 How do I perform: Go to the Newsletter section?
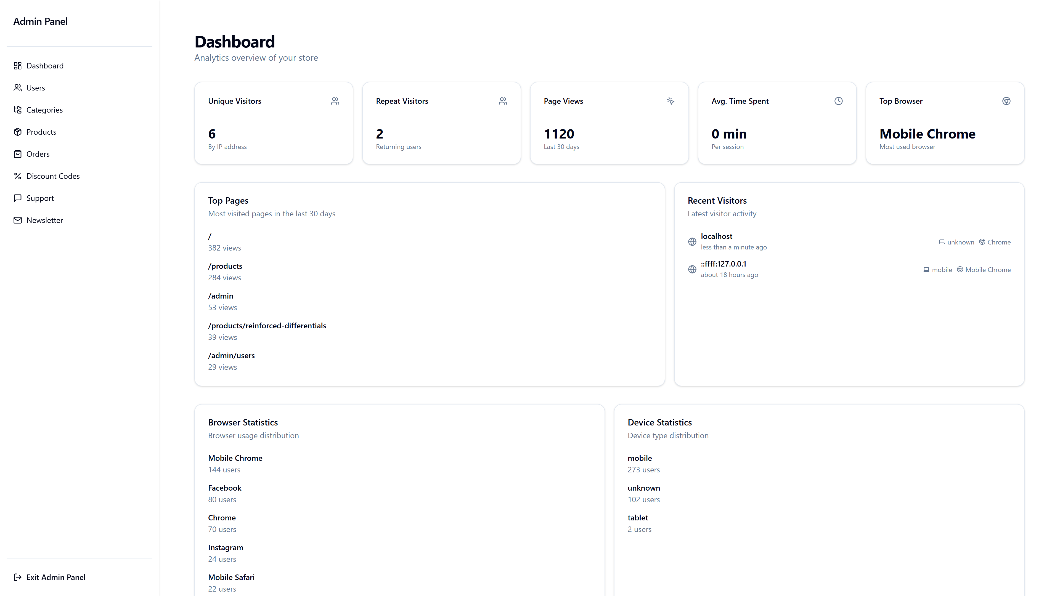point(79,220)
